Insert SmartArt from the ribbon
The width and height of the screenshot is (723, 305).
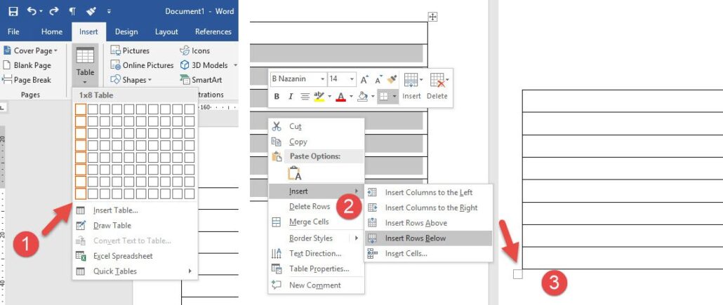tap(201, 80)
